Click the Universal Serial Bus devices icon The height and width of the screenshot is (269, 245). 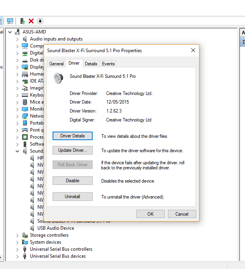25,256
